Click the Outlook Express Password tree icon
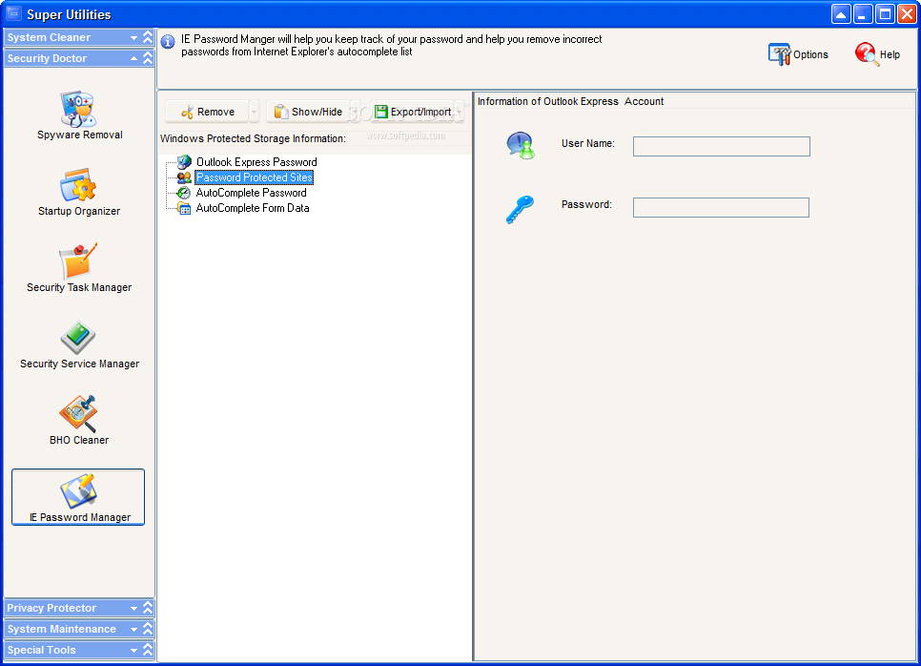Screen dimensions: 921x666 pyautogui.click(x=184, y=161)
